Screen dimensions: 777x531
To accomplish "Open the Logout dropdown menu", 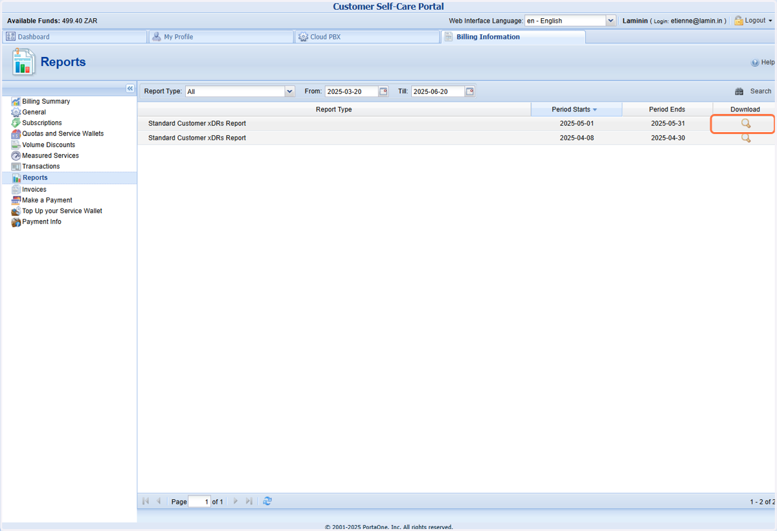I will [753, 21].
